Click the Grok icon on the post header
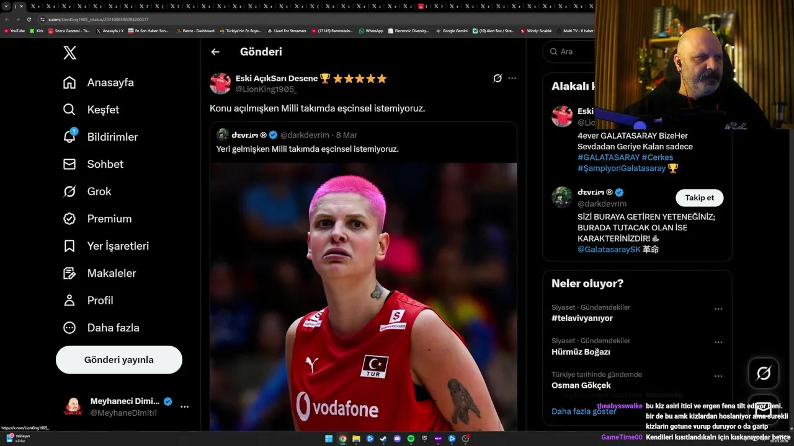This screenshot has height=446, width=794. click(x=497, y=78)
